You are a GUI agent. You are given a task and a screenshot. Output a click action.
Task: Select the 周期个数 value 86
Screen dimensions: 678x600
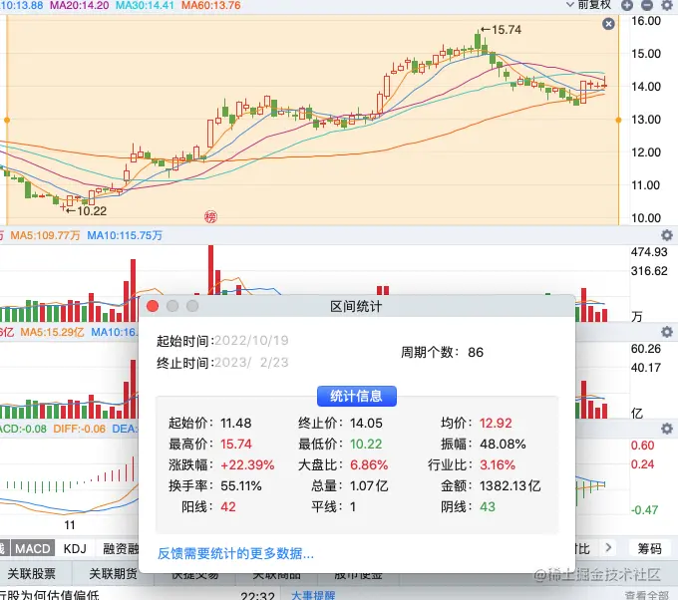[x=476, y=352]
